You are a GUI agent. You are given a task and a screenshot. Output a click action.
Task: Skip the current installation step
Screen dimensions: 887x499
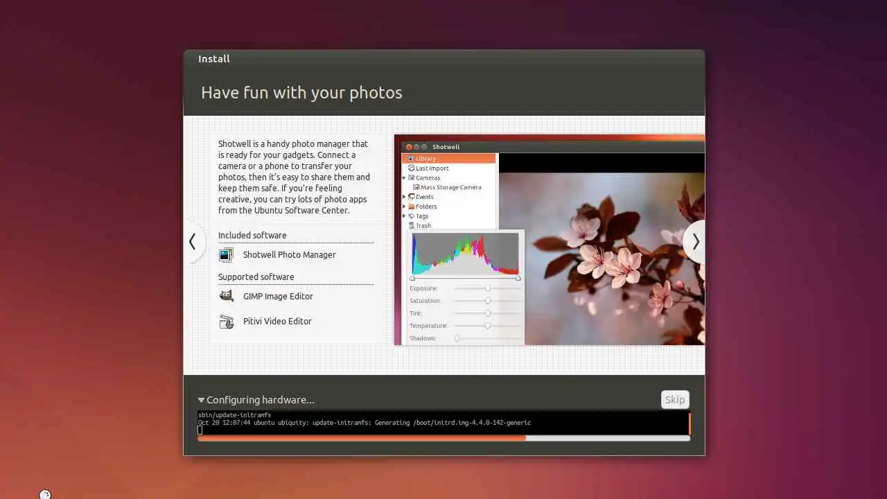675,399
